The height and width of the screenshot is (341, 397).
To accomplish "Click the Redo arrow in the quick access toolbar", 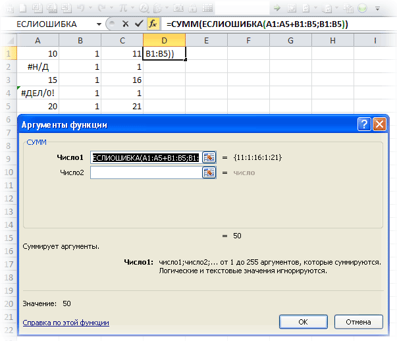I will point(102,8).
